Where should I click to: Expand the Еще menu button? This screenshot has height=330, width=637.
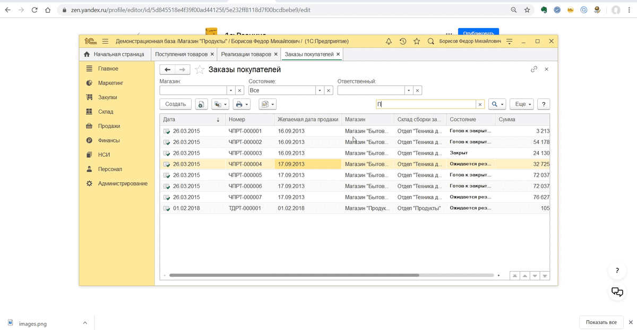(x=522, y=104)
